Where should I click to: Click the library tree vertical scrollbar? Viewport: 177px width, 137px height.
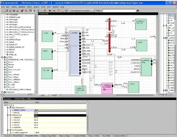36,54
